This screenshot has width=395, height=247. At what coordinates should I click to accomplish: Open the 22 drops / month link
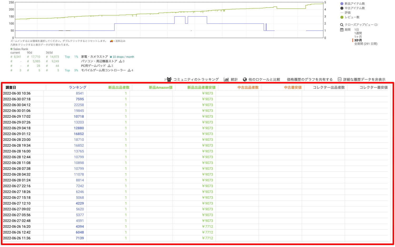coord(123,57)
